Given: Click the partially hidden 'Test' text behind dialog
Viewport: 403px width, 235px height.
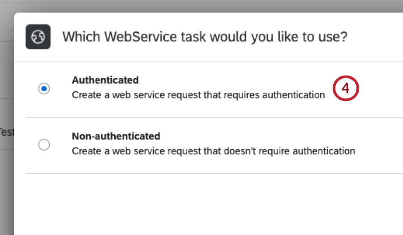Looking at the screenshot, I should (5, 132).
